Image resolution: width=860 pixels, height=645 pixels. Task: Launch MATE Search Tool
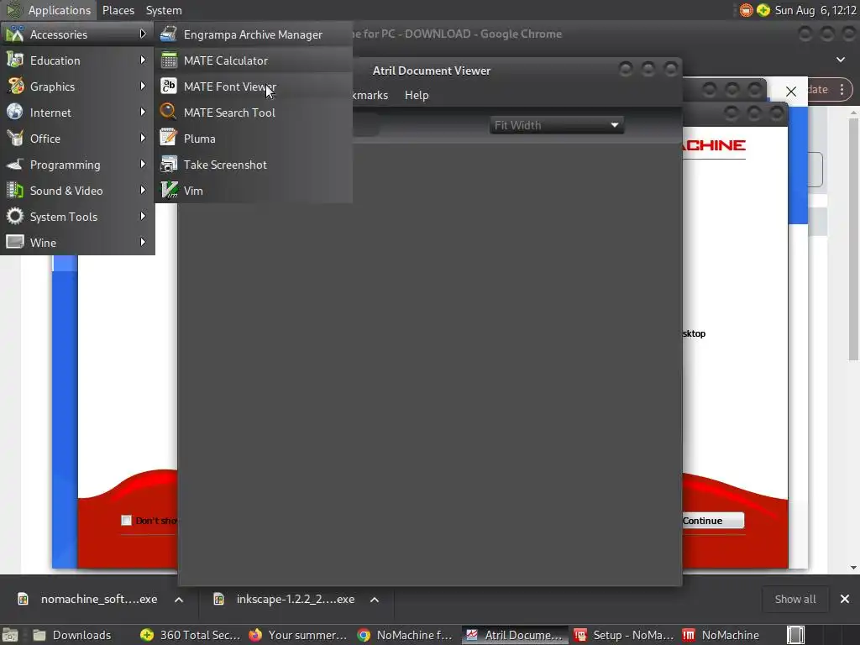point(254,113)
